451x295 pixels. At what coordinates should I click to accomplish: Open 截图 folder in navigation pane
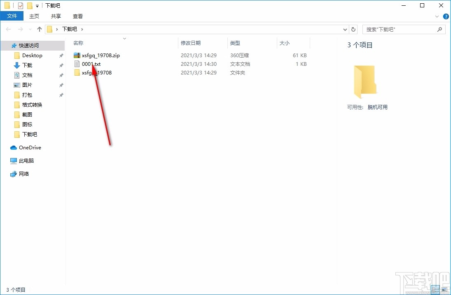point(27,115)
